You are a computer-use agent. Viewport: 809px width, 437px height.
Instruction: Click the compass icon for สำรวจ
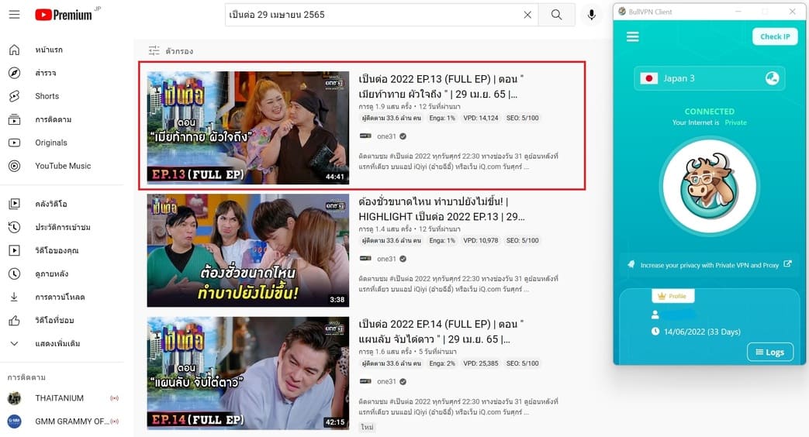[15, 73]
